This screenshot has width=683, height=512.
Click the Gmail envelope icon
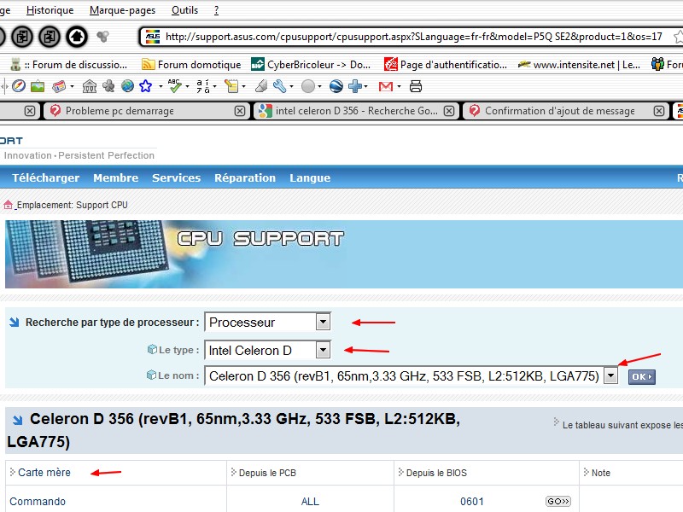point(385,86)
